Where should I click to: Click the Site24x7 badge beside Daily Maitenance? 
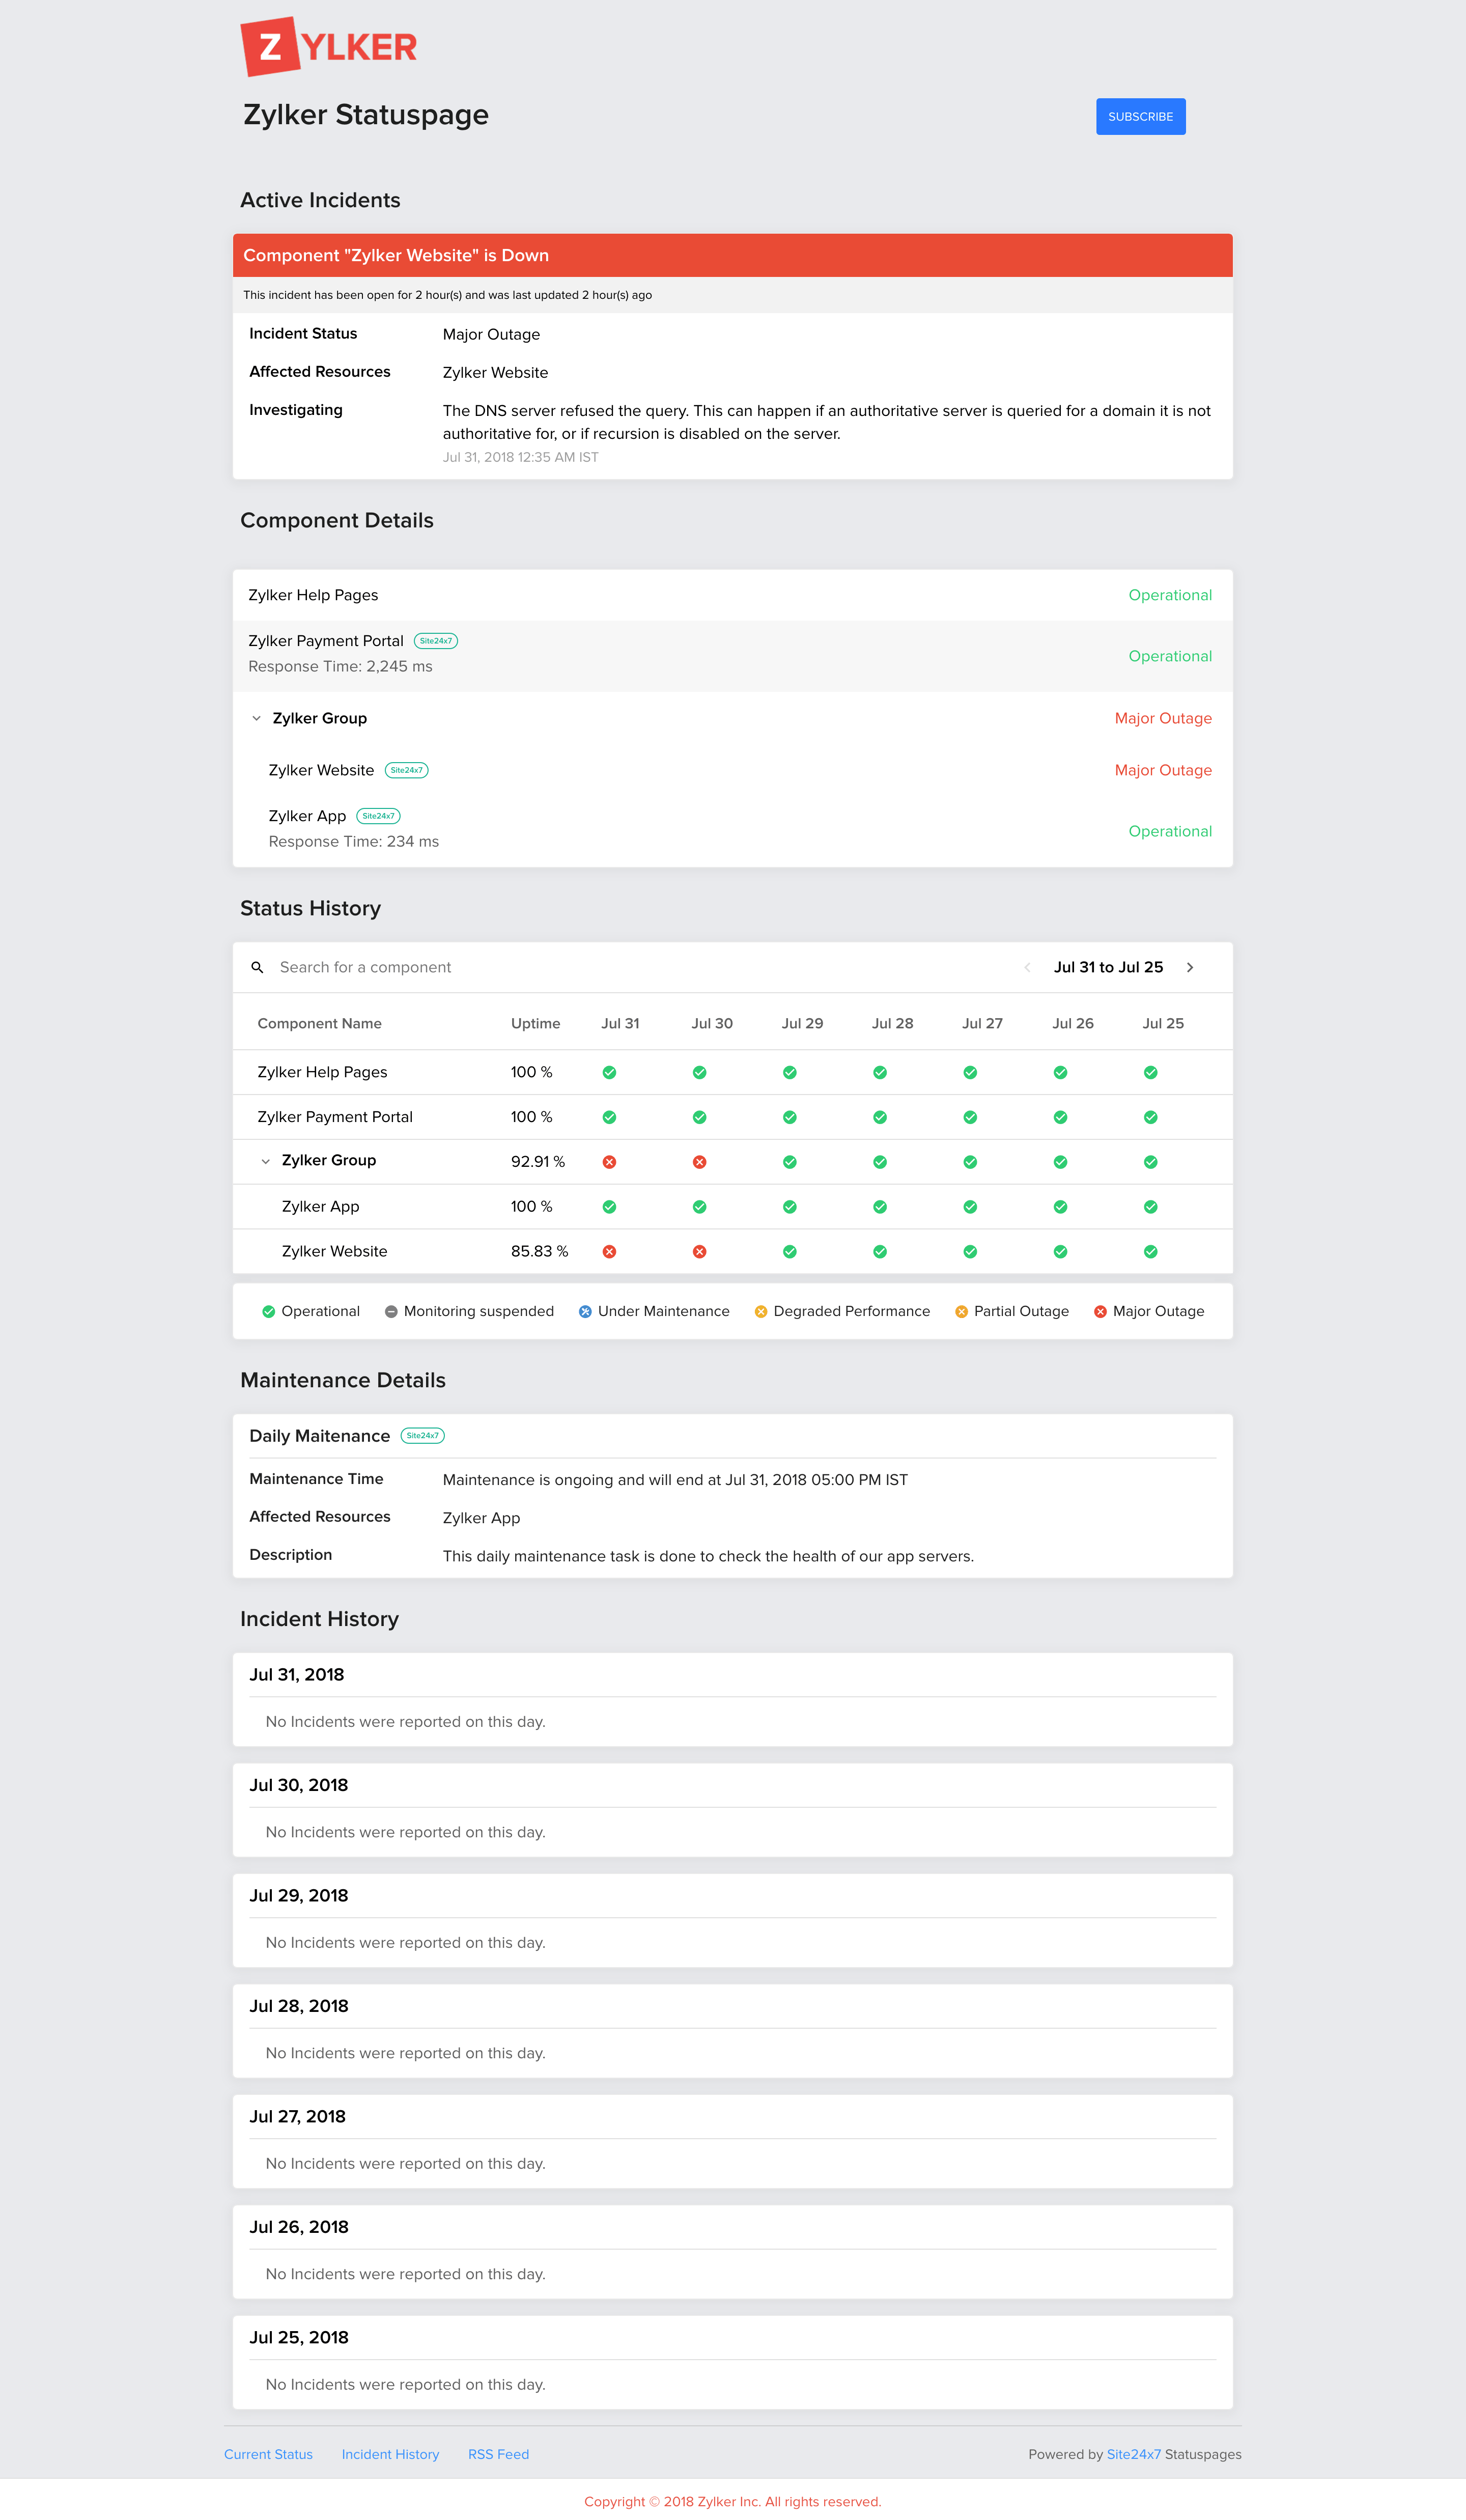[422, 1436]
